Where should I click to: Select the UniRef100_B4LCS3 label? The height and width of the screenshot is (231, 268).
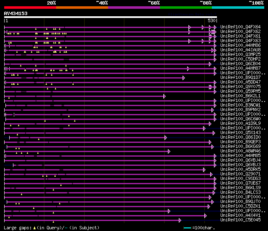(x=240, y=193)
